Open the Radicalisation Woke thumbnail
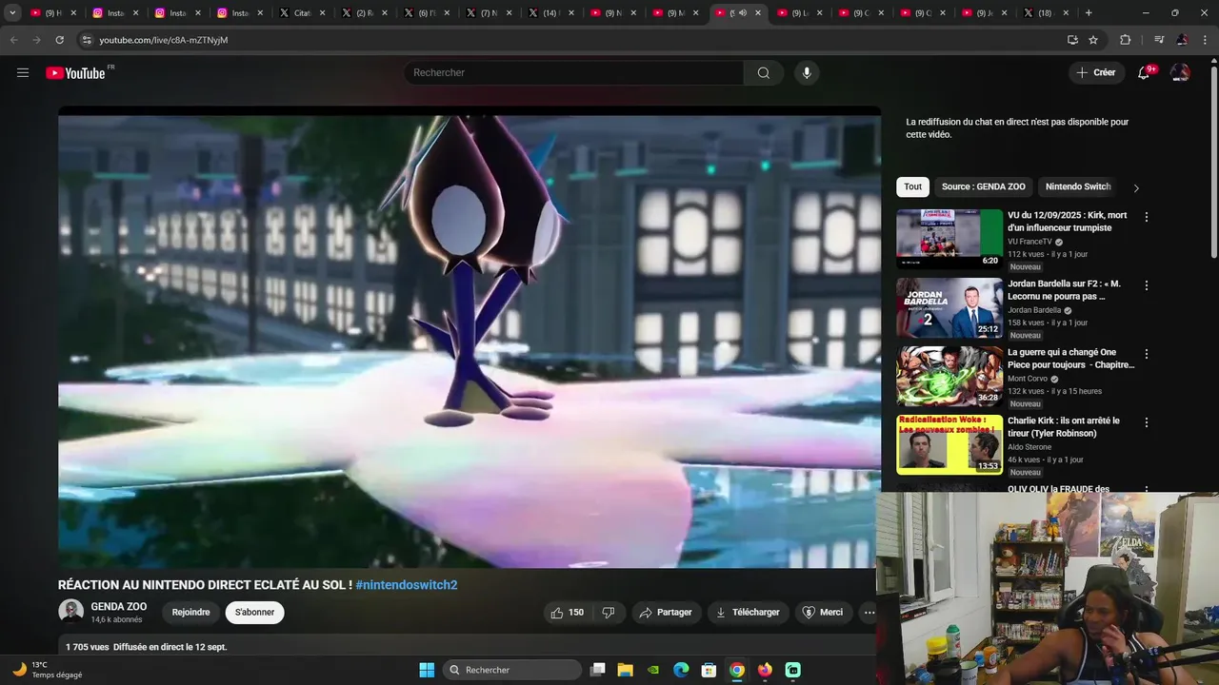Viewport: 1219px width, 685px height. [949, 444]
